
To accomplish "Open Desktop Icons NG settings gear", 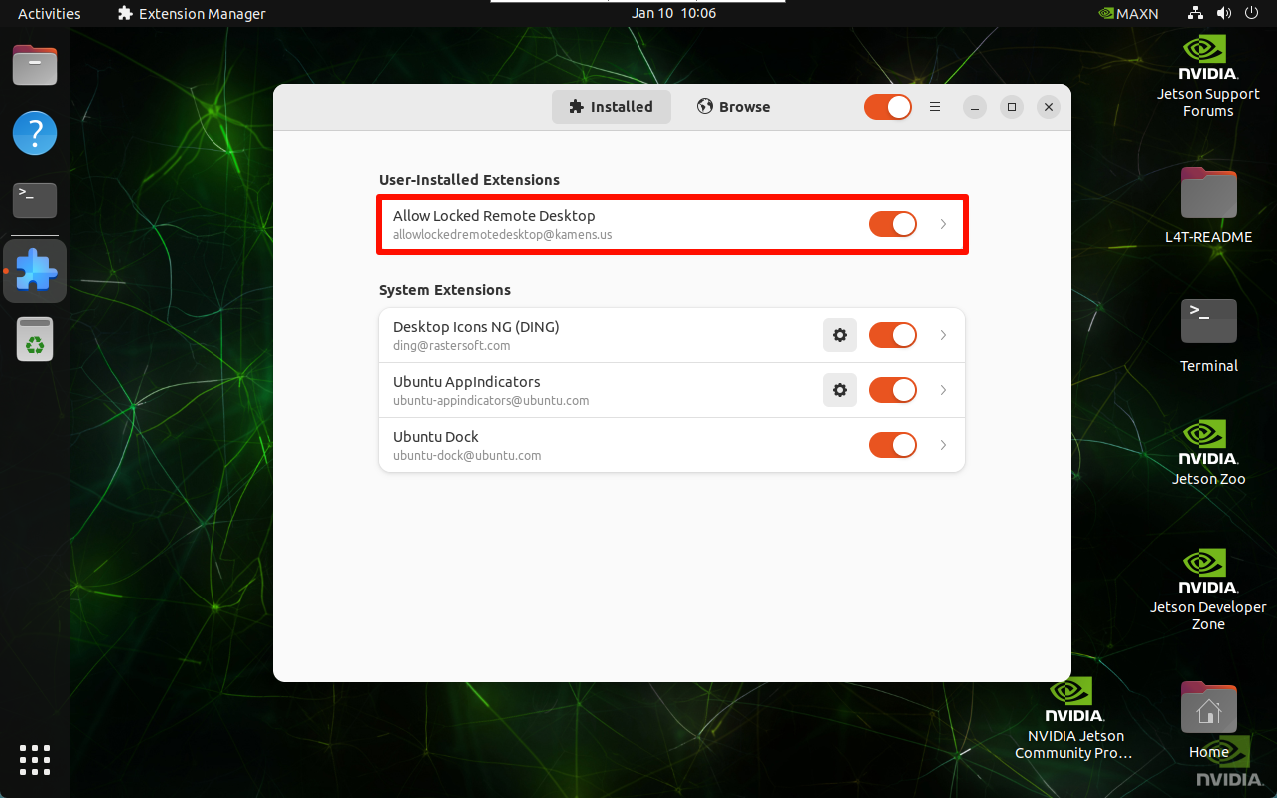I will click(839, 335).
